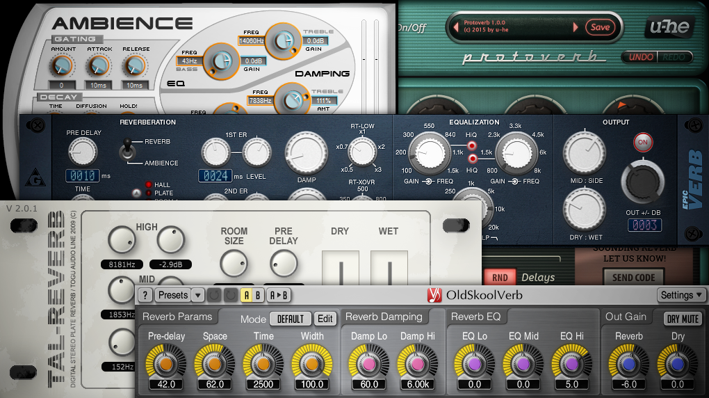Toggle the EpicVerb red ON button
The image size is (709, 398).
pos(642,142)
